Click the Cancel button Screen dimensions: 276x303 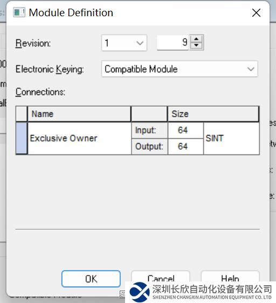point(161,277)
